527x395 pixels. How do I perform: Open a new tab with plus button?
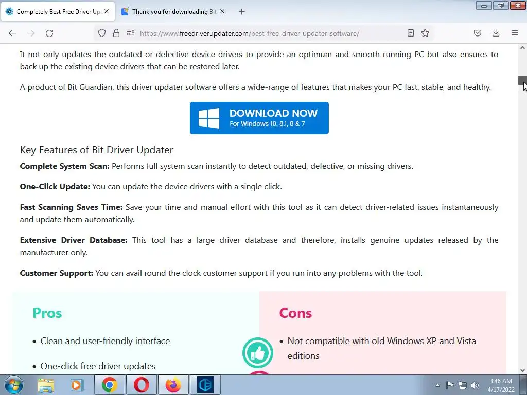(241, 12)
